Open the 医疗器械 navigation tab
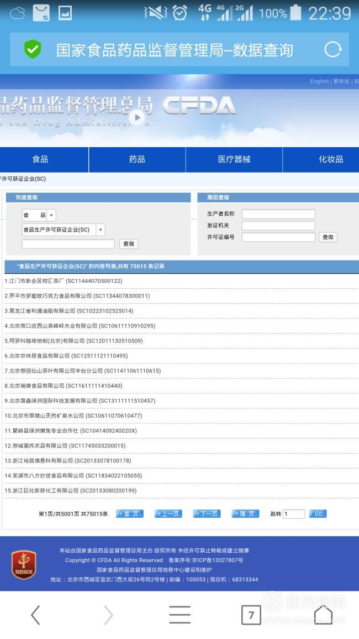 click(x=234, y=159)
